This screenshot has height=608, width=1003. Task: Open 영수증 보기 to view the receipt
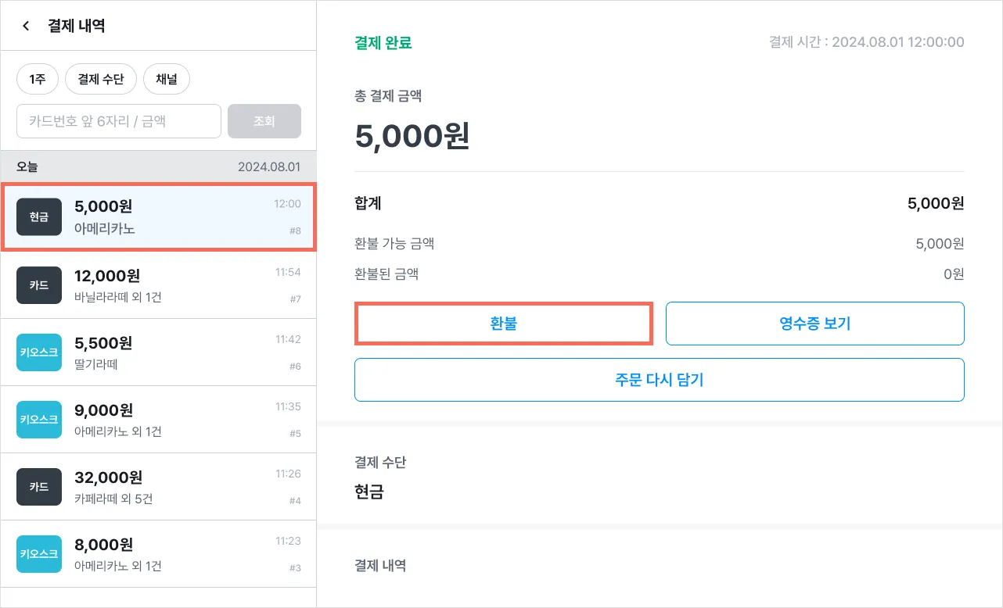[x=814, y=324]
